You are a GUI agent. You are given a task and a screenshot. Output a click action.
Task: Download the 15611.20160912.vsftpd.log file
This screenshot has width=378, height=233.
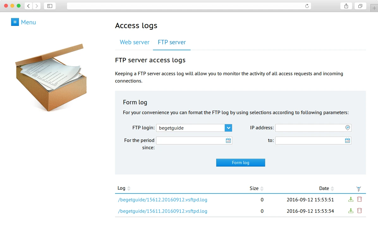click(351, 211)
